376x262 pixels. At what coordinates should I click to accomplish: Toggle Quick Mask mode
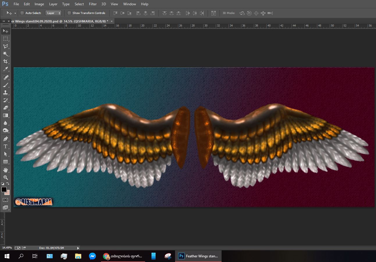tap(6, 200)
